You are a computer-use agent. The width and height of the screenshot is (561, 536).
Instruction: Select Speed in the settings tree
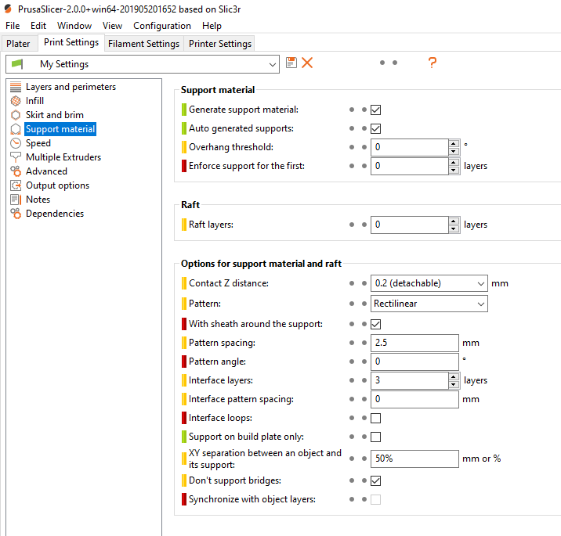point(38,143)
